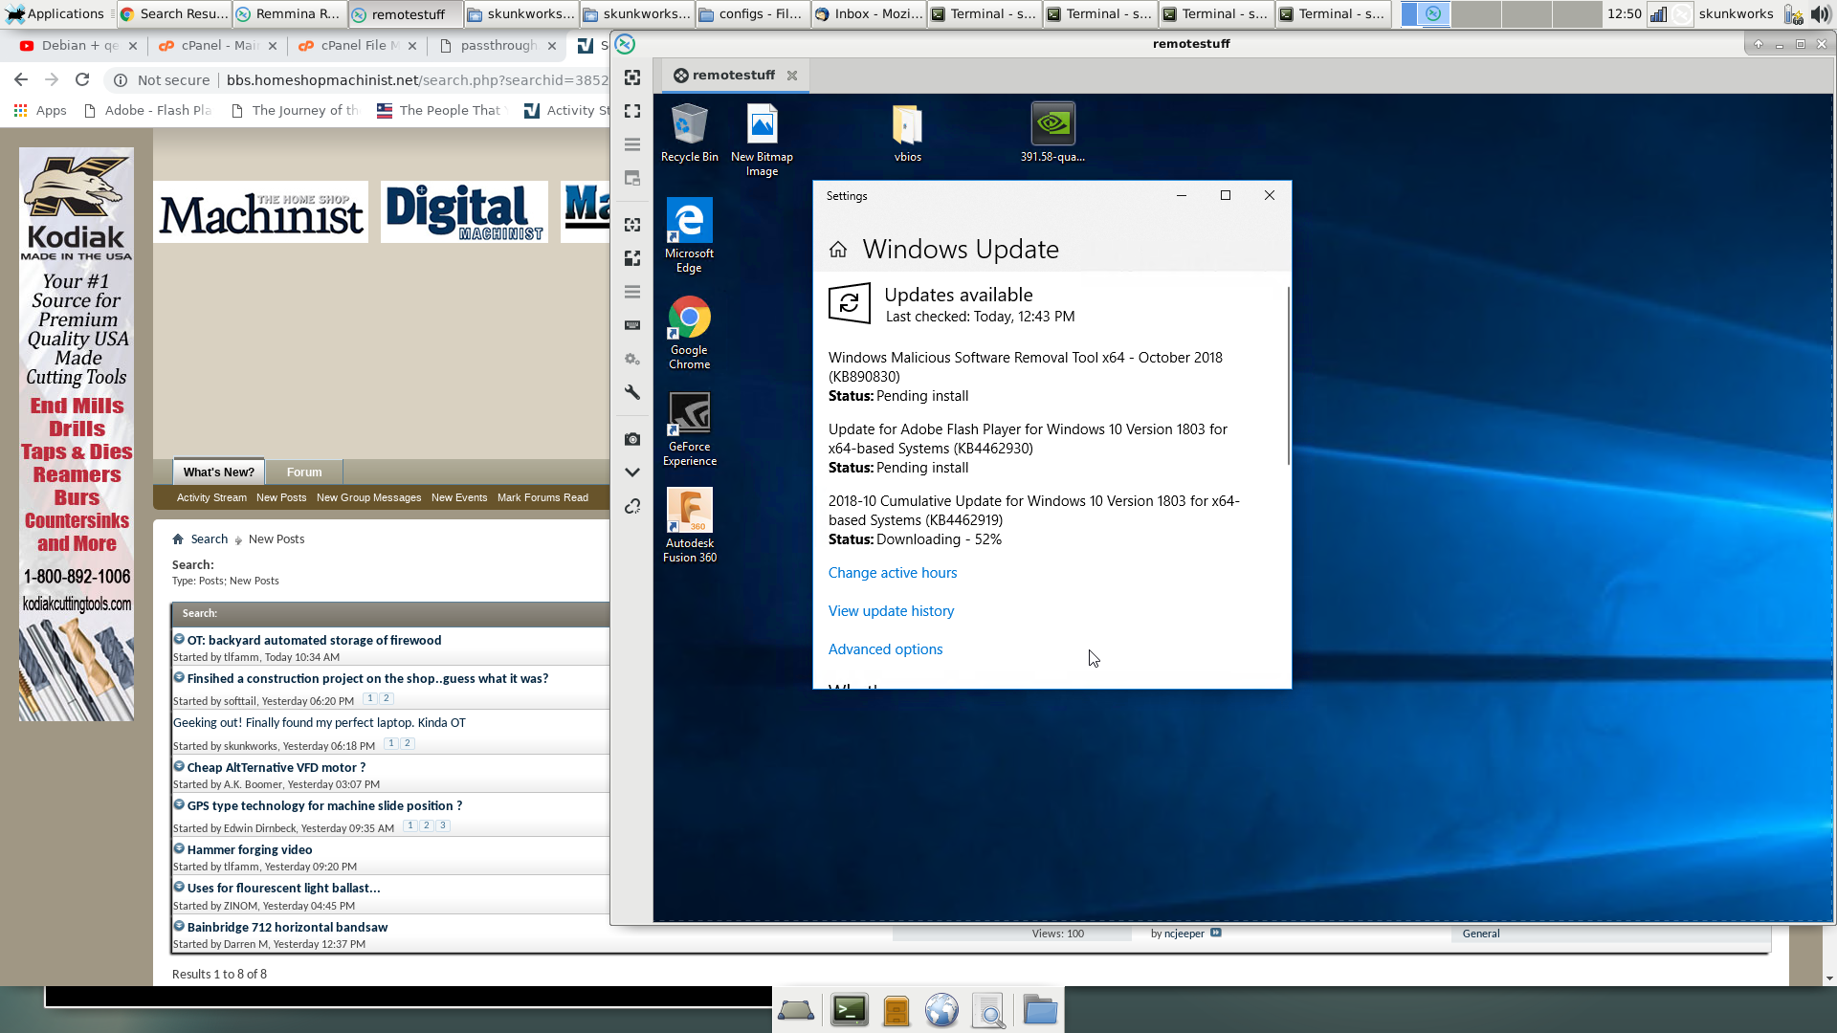The width and height of the screenshot is (1837, 1033).
Task: Click the network signal tray icon
Action: point(1658,13)
